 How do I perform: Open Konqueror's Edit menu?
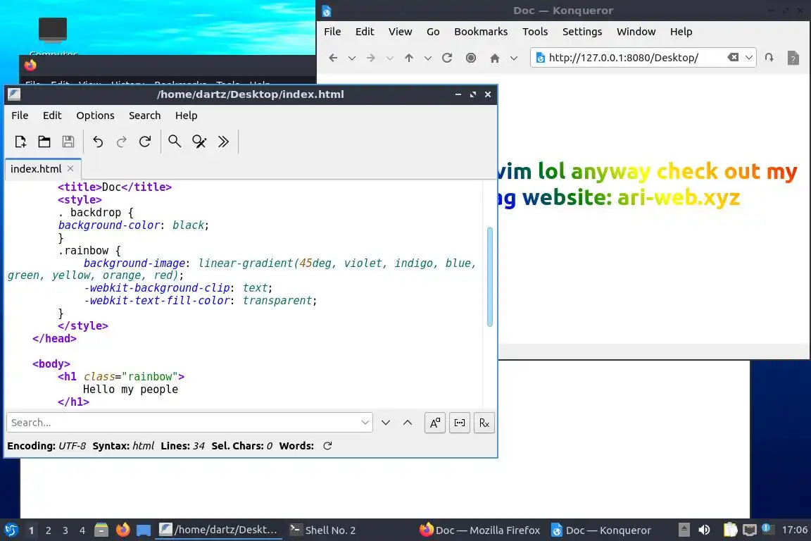coord(365,32)
